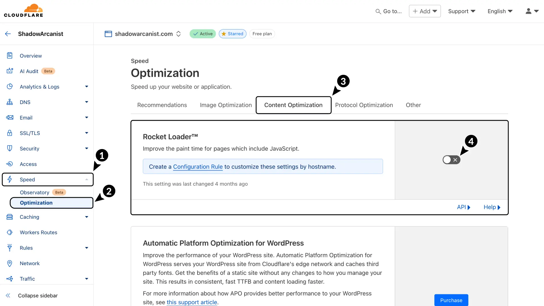Click the SSL/TLS padlock icon
This screenshot has height=306, width=544.
pyautogui.click(x=10, y=133)
